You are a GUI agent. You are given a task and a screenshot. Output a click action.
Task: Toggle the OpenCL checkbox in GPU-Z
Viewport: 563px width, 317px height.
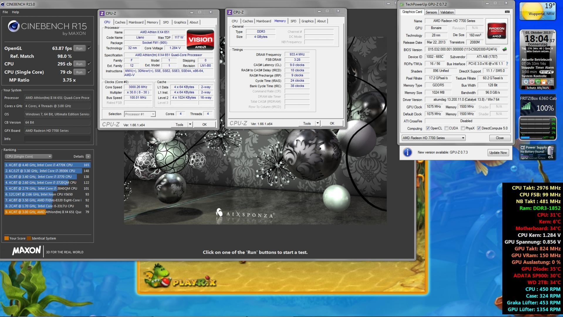[x=428, y=128]
